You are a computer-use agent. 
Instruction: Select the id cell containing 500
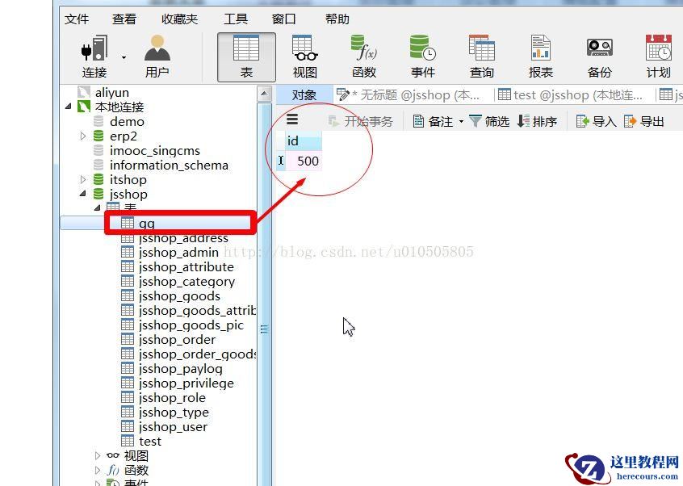308,161
